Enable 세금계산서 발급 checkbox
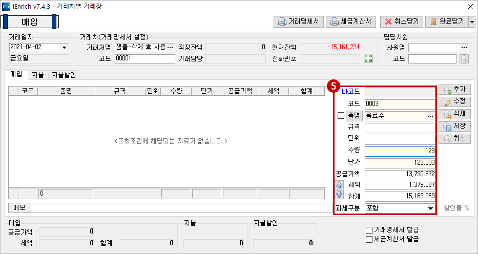Screen dimensions: 478x254 (x=369, y=239)
